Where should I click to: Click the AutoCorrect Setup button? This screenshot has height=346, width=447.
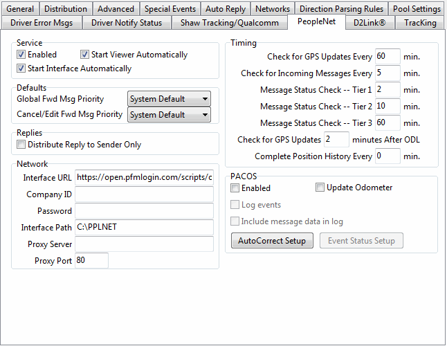(x=272, y=241)
